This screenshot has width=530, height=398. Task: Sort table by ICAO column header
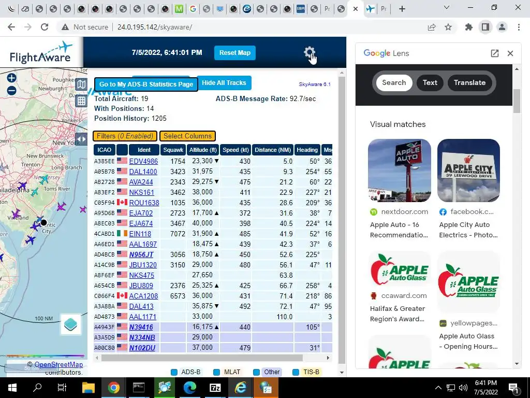(x=105, y=150)
